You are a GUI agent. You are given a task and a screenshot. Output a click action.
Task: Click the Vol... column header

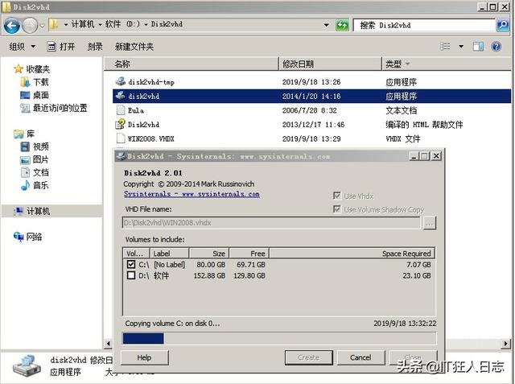pos(136,254)
